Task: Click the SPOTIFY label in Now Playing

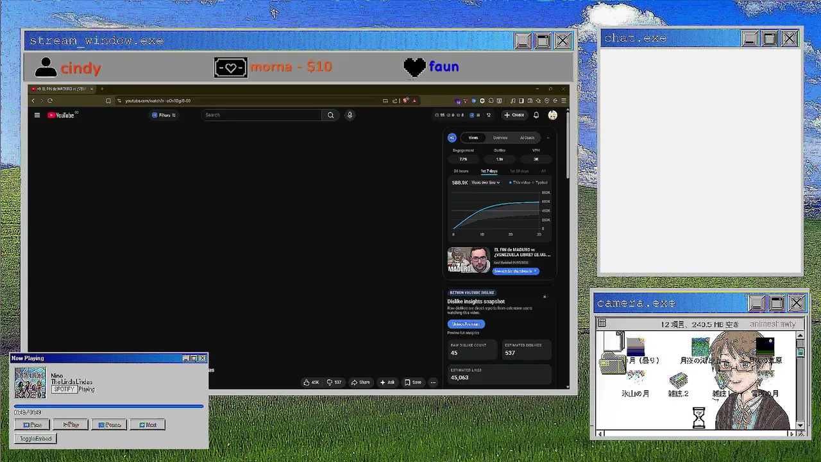Action: [64, 389]
